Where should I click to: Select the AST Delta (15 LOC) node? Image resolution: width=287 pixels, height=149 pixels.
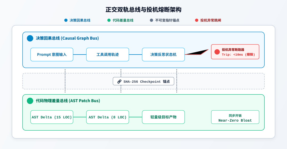point(52,117)
